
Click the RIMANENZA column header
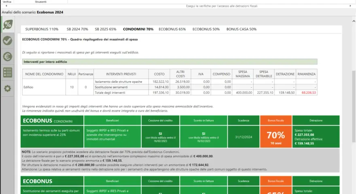(307, 74)
